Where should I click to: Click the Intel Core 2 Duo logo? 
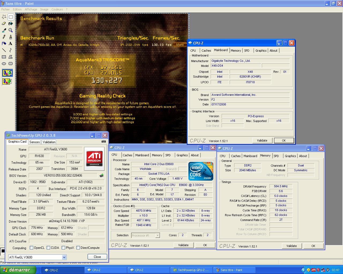pos(201,171)
